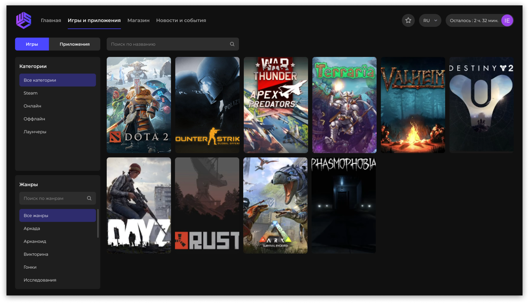Choose the Викторина genre
This screenshot has height=303, width=529.
58,254
